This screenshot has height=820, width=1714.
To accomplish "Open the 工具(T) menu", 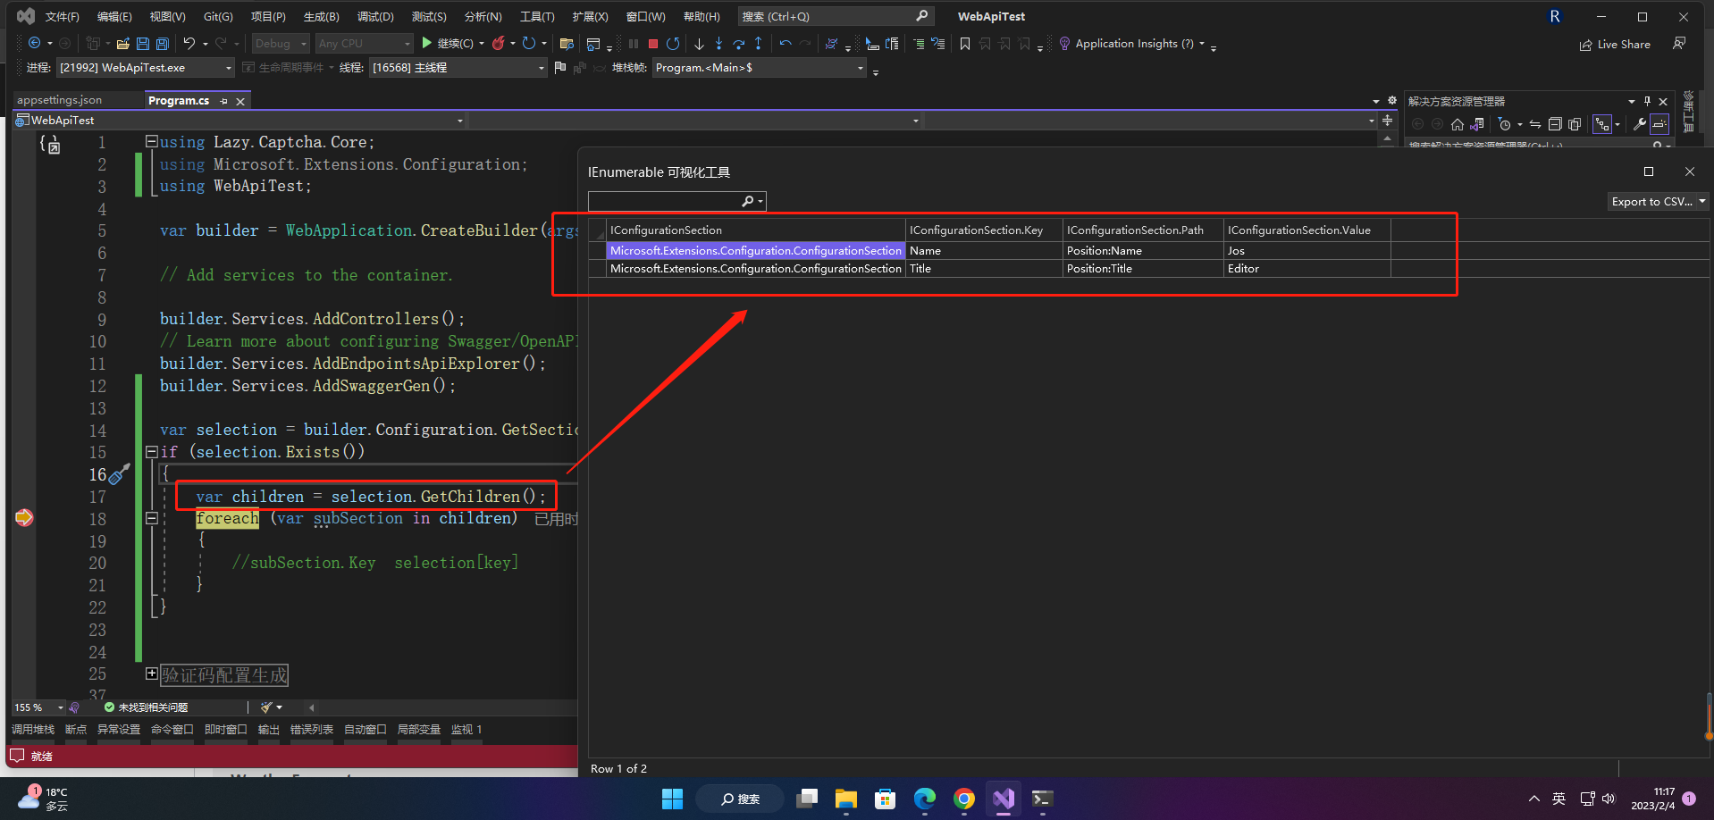I will pos(537,16).
